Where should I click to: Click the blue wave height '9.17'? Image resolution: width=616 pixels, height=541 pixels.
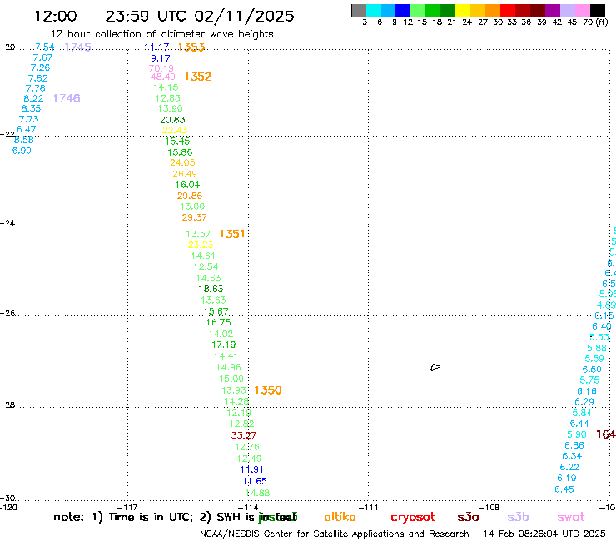point(161,58)
